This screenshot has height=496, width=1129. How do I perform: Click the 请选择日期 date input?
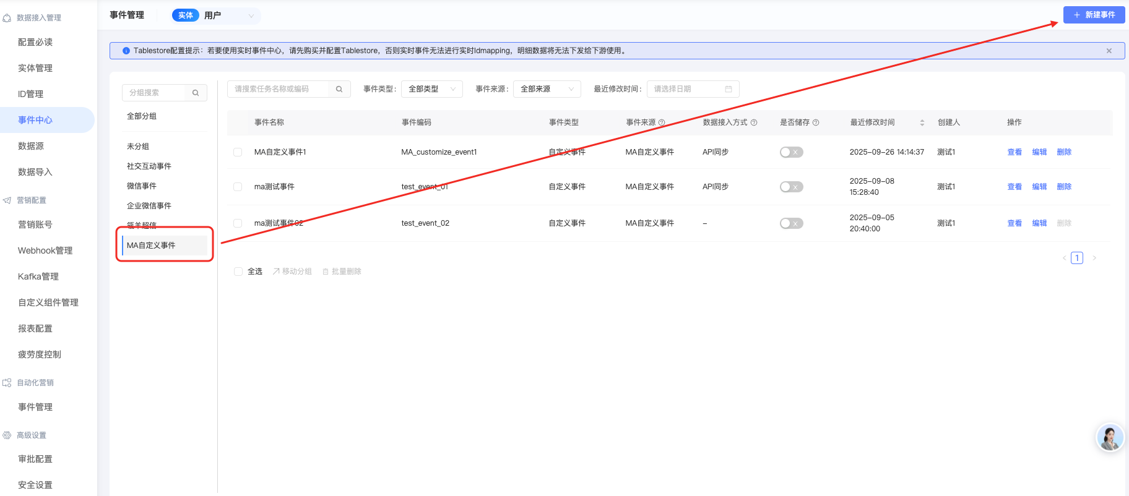coord(693,89)
